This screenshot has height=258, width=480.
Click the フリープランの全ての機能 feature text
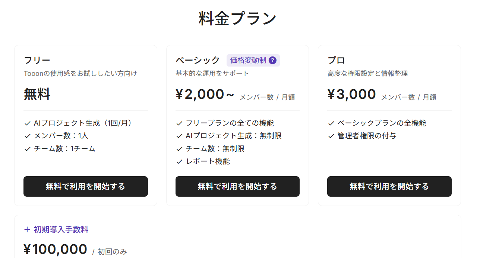coord(230,123)
